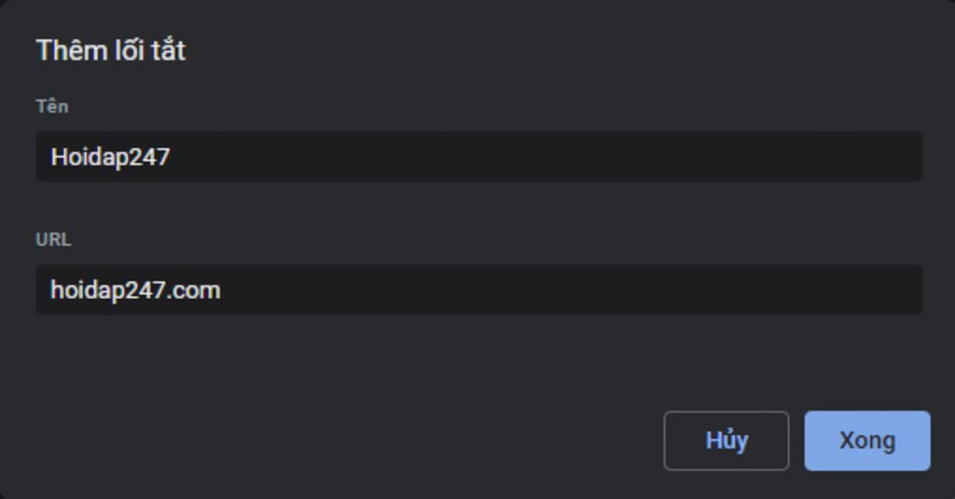Click empty right side of the Tên field
The height and width of the screenshot is (499, 955).
coord(746,156)
